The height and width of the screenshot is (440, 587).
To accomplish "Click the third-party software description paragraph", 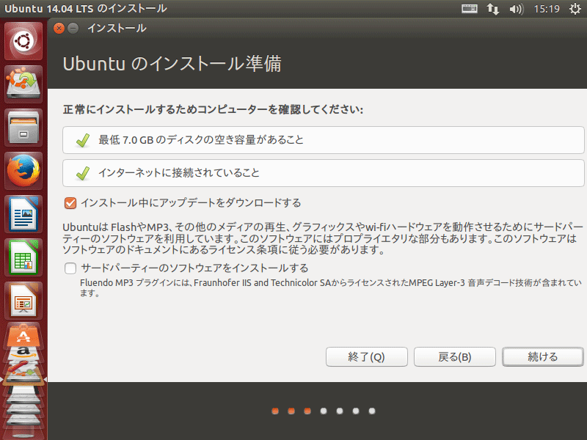I will [x=323, y=238].
